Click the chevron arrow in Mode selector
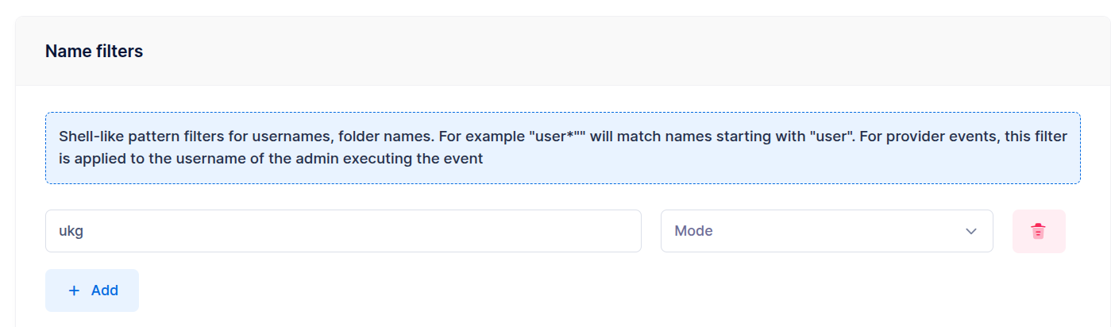 point(970,231)
